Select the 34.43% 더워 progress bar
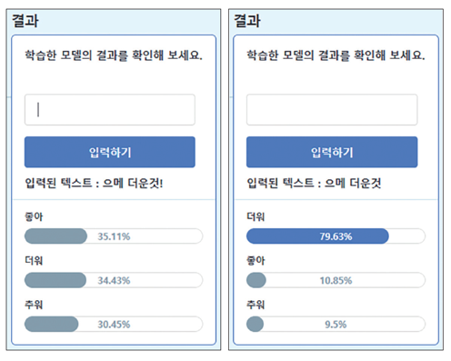Viewport: 451px width, 361px height. coord(114,280)
